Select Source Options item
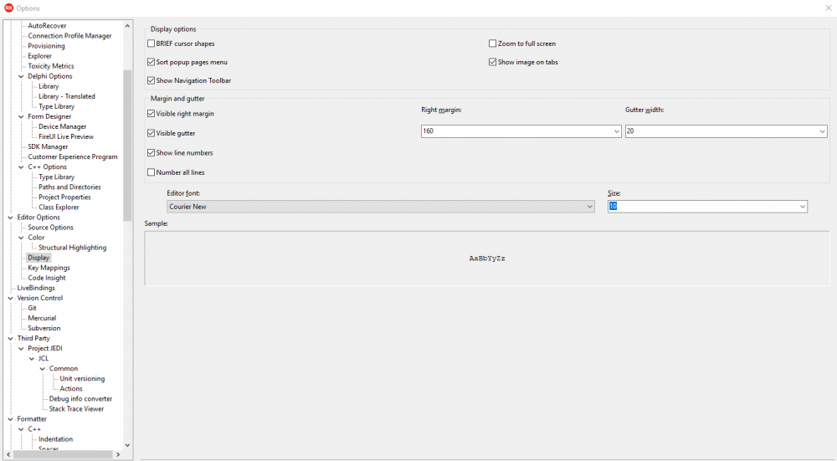This screenshot has width=837, height=461. 51,228
